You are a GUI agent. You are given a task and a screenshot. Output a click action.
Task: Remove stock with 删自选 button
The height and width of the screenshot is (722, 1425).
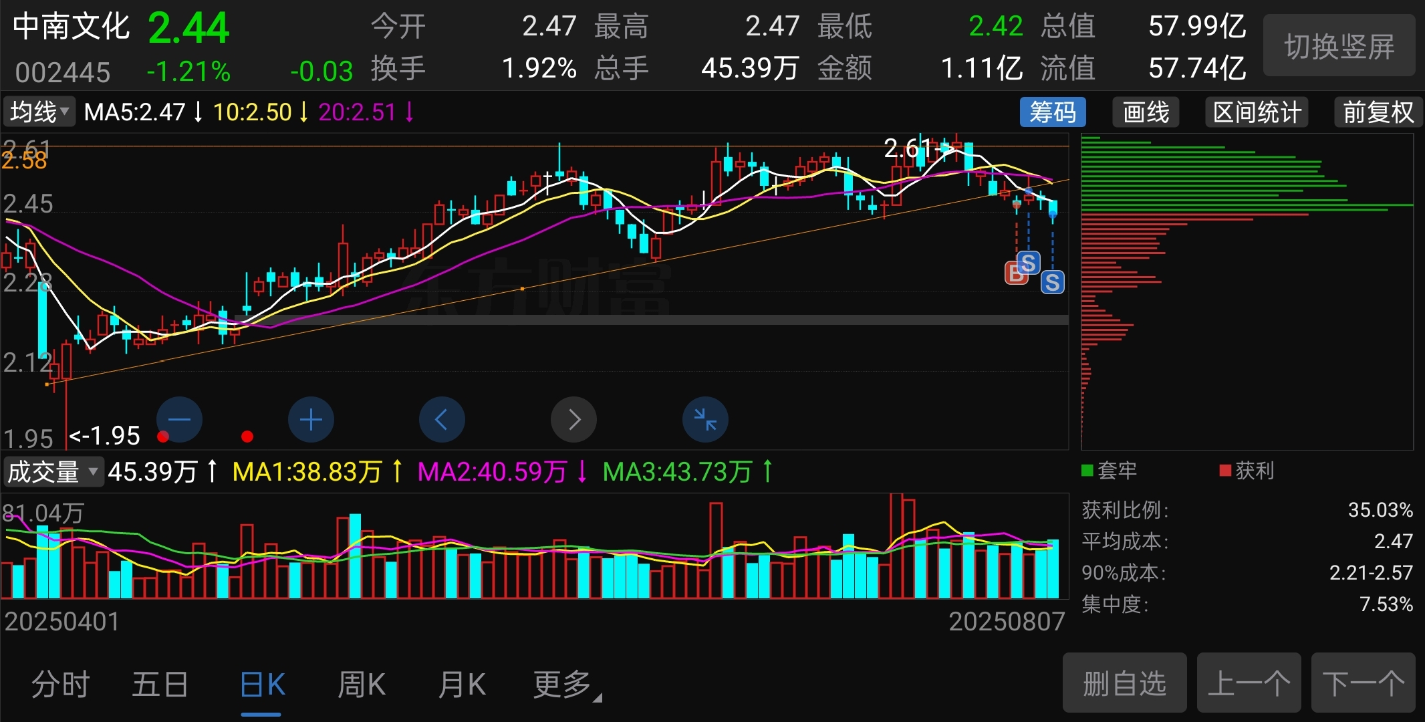1125,683
